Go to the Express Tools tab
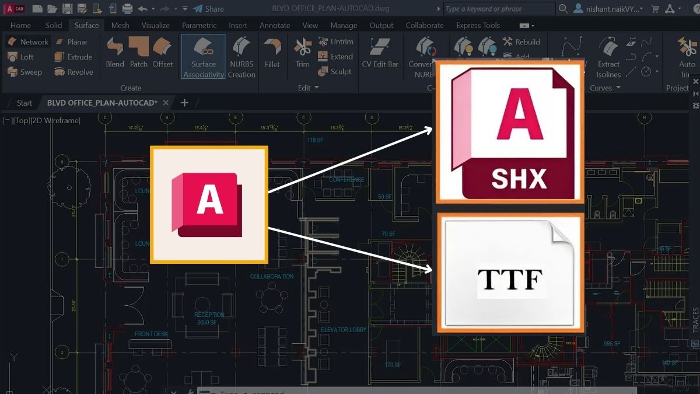This screenshot has width=700, height=394. click(x=478, y=25)
